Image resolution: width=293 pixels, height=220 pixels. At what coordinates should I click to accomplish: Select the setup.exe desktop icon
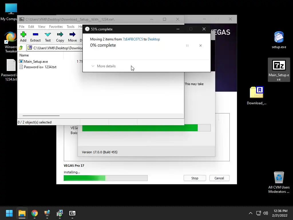point(279,40)
